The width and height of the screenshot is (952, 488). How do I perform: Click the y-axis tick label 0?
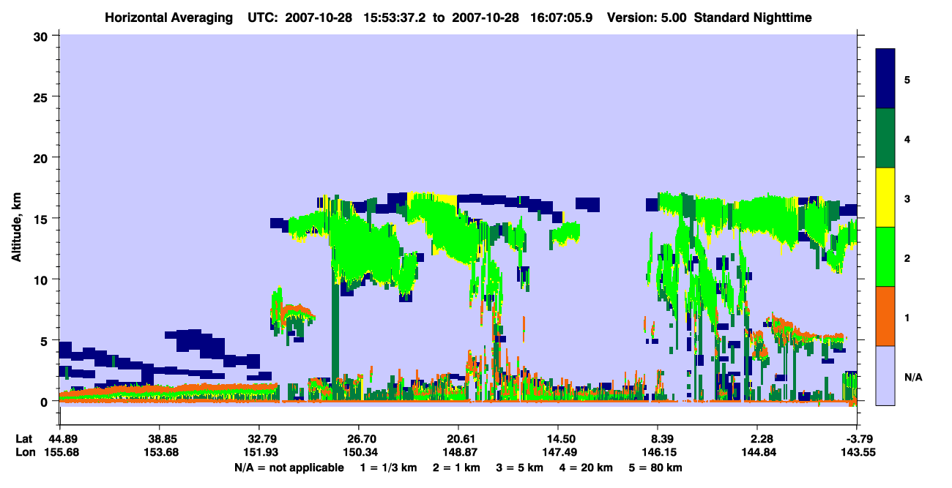[x=45, y=401]
